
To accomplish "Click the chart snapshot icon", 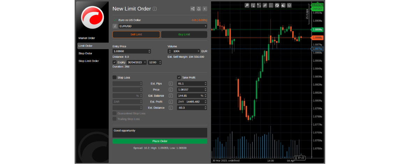I will (x=253, y=5).
